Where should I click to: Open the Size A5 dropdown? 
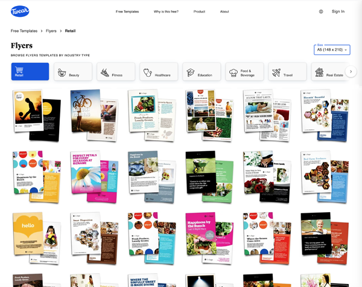[x=332, y=50]
